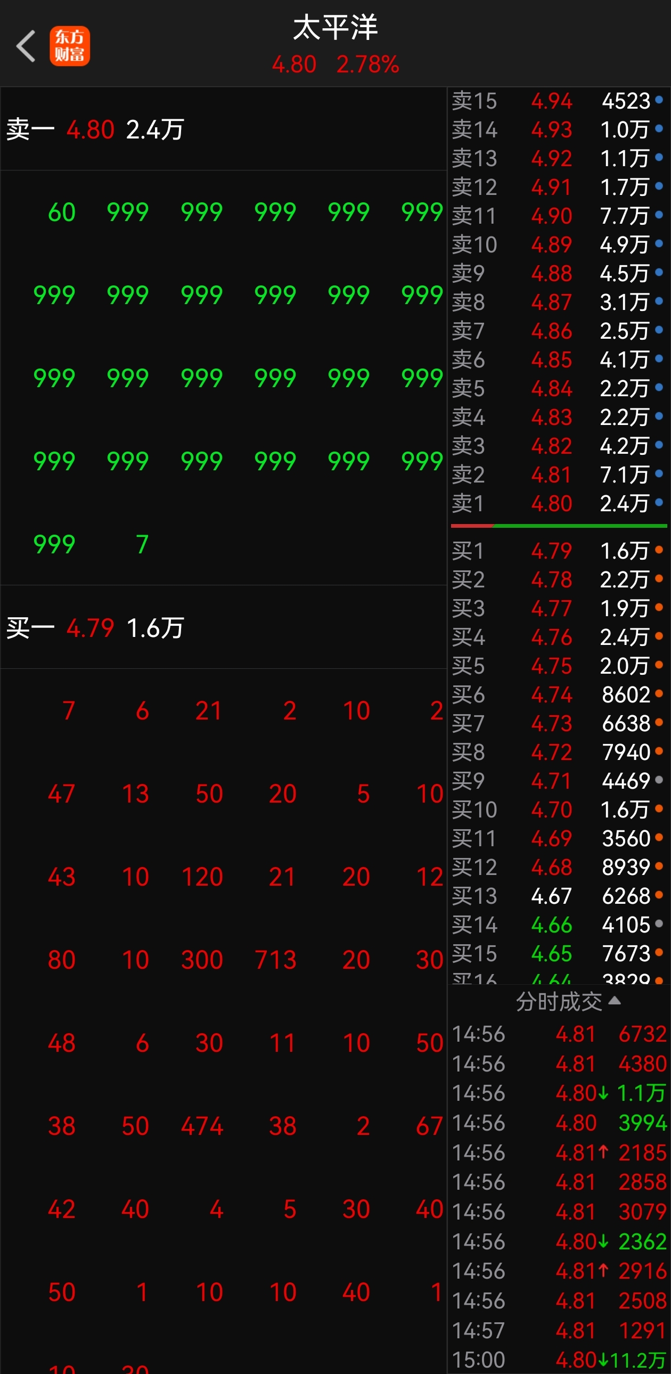Tap the orange dot next to 买3

click(x=659, y=608)
